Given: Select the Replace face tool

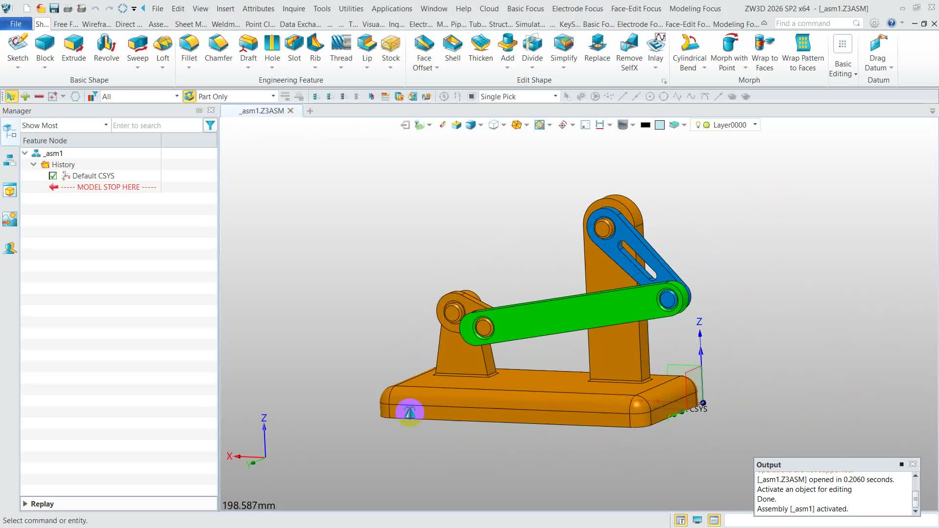Looking at the screenshot, I should pos(597,49).
